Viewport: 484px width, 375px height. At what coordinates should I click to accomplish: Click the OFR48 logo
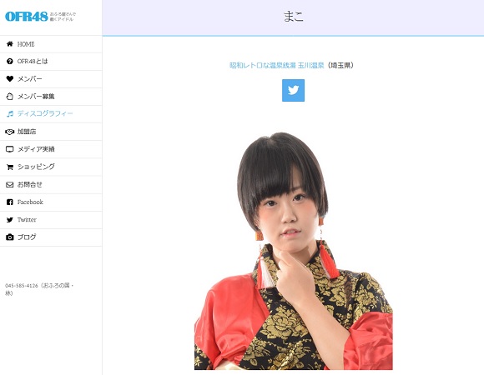tap(27, 17)
